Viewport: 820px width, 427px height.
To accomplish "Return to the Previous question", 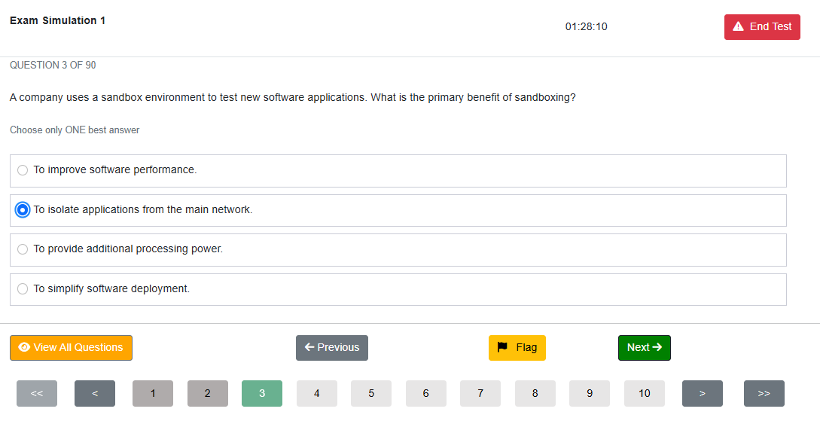I will (x=332, y=347).
